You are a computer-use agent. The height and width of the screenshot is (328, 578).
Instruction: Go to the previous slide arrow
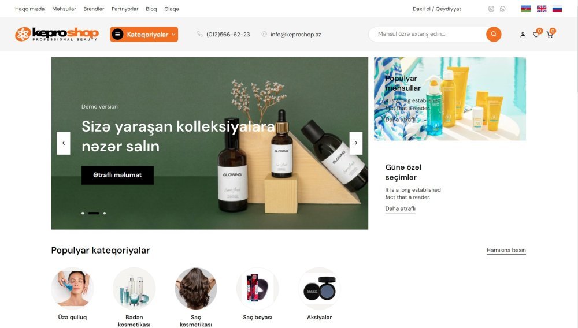64,143
